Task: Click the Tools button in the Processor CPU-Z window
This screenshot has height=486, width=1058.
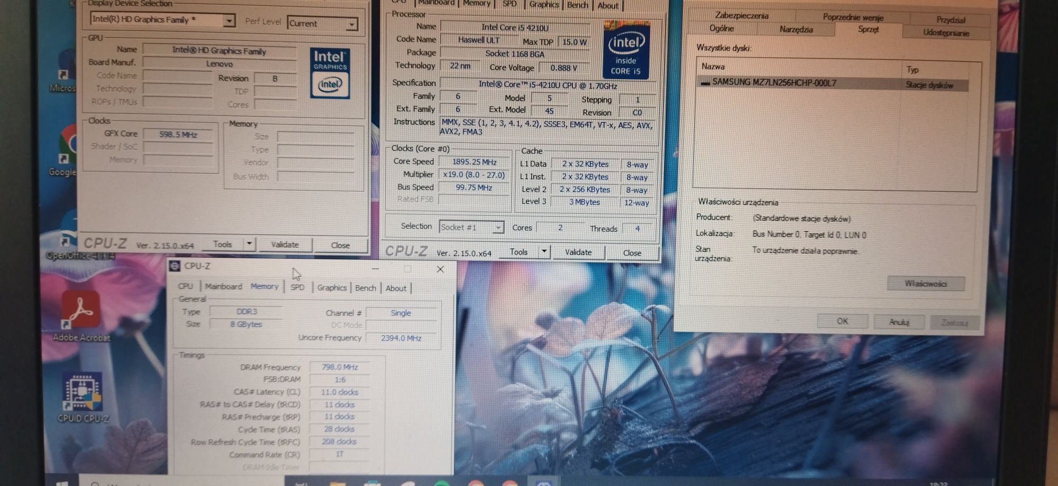Action: click(x=518, y=252)
